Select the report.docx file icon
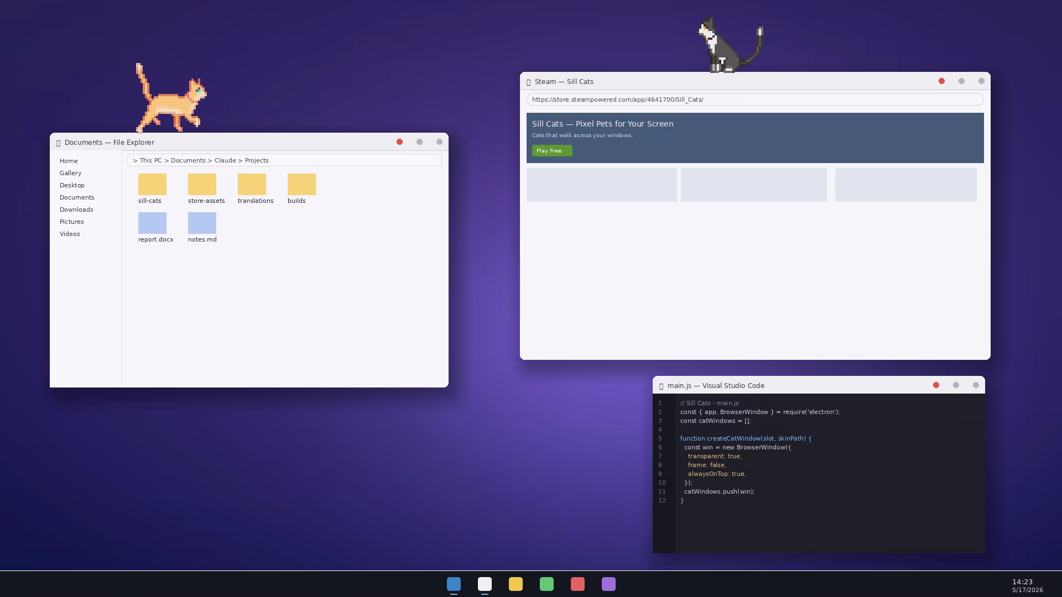The height and width of the screenshot is (597, 1062). click(152, 223)
